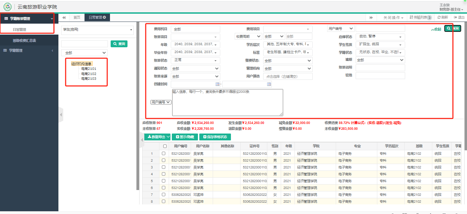Close the 日常管理 tab via X icon
The height and width of the screenshot is (214, 467).
point(104,17)
